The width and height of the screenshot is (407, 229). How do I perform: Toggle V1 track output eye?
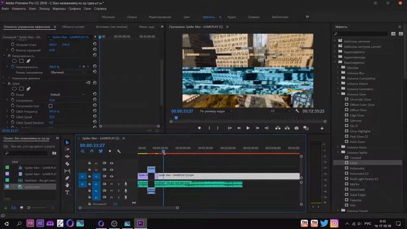[112, 176]
